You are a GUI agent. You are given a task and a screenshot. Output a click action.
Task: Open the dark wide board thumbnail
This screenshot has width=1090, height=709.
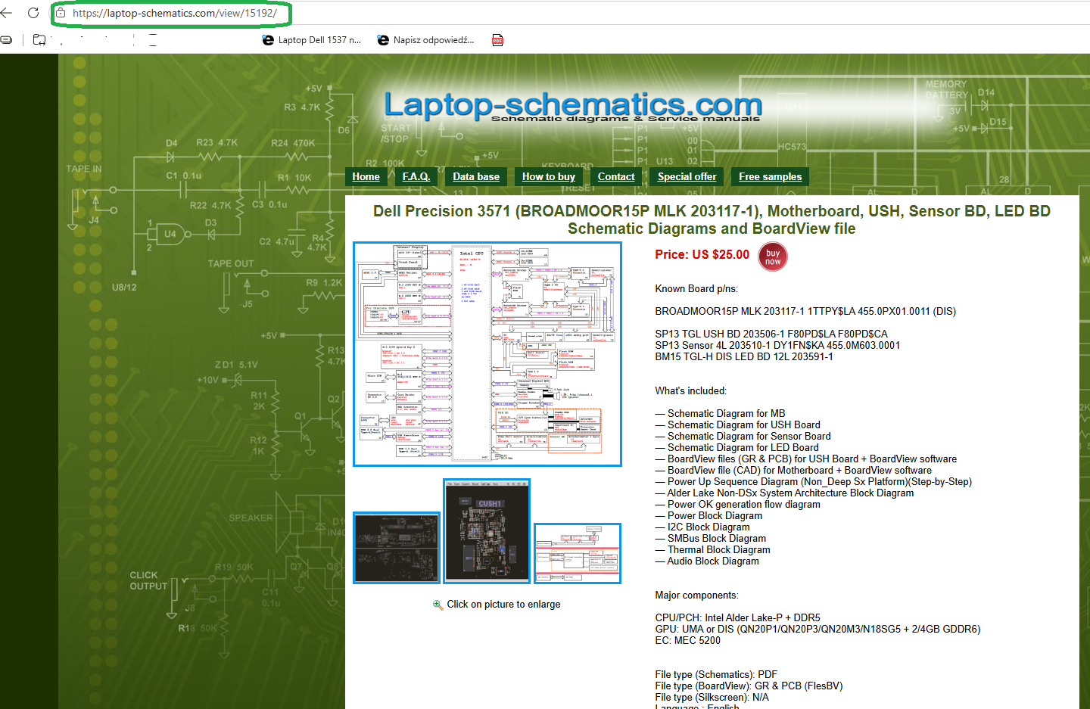coord(397,548)
